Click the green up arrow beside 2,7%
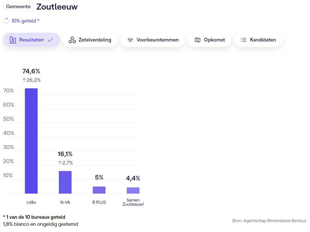Image resolution: width=310 pixels, height=232 pixels. (60, 163)
